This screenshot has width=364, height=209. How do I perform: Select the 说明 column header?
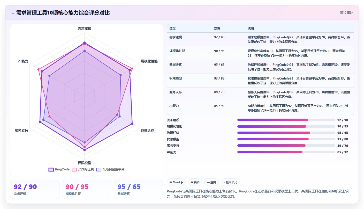(x=251, y=28)
